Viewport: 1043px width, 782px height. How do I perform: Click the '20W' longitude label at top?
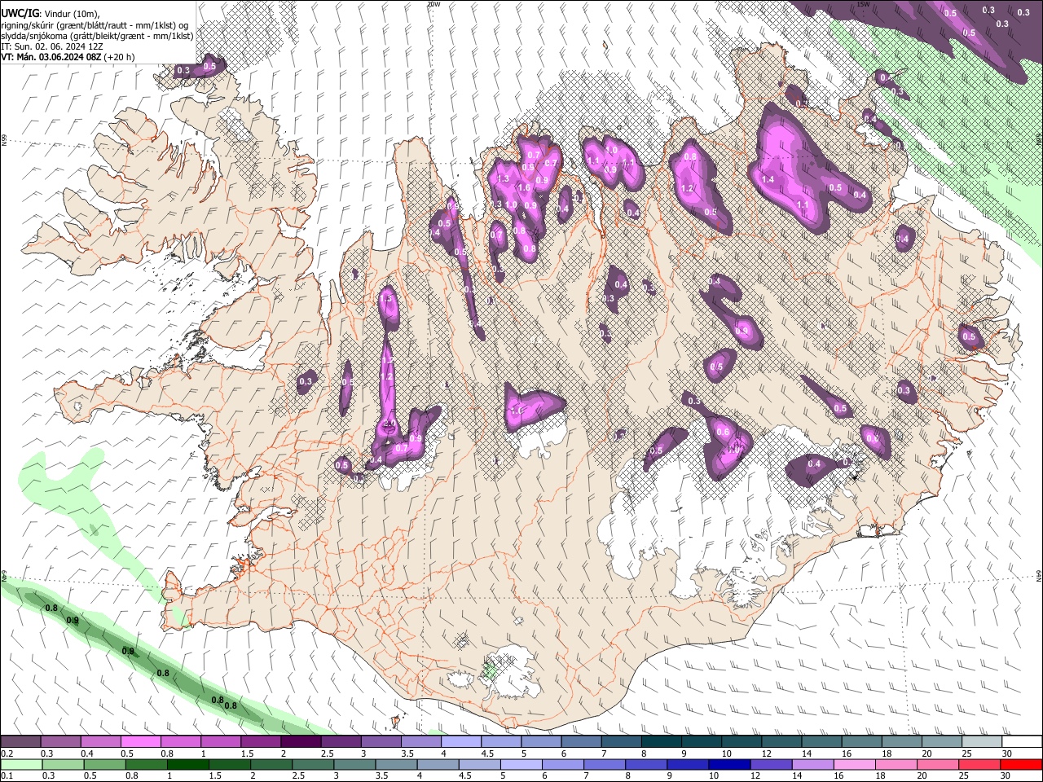click(x=433, y=4)
